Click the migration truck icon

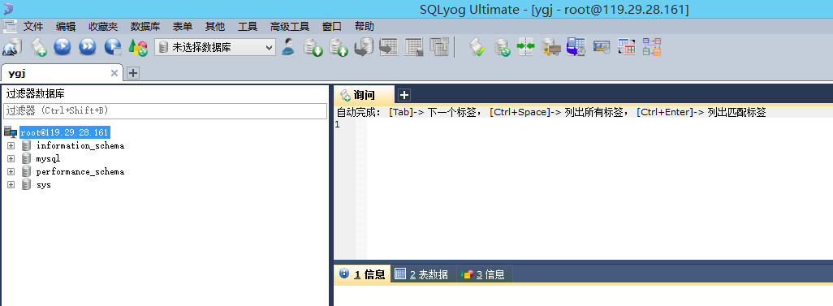[551, 47]
